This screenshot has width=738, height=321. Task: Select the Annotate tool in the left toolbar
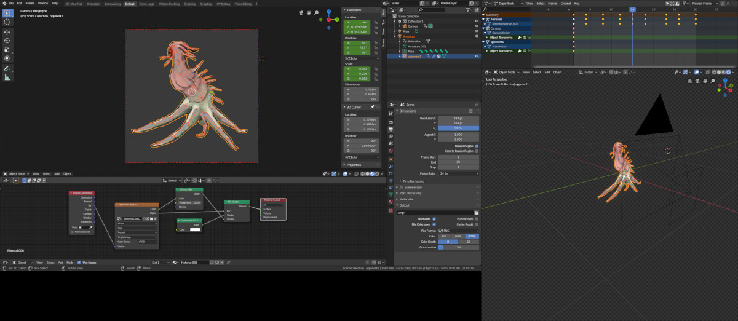pyautogui.click(x=7, y=68)
